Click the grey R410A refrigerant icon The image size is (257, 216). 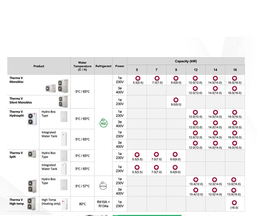(x=103, y=185)
